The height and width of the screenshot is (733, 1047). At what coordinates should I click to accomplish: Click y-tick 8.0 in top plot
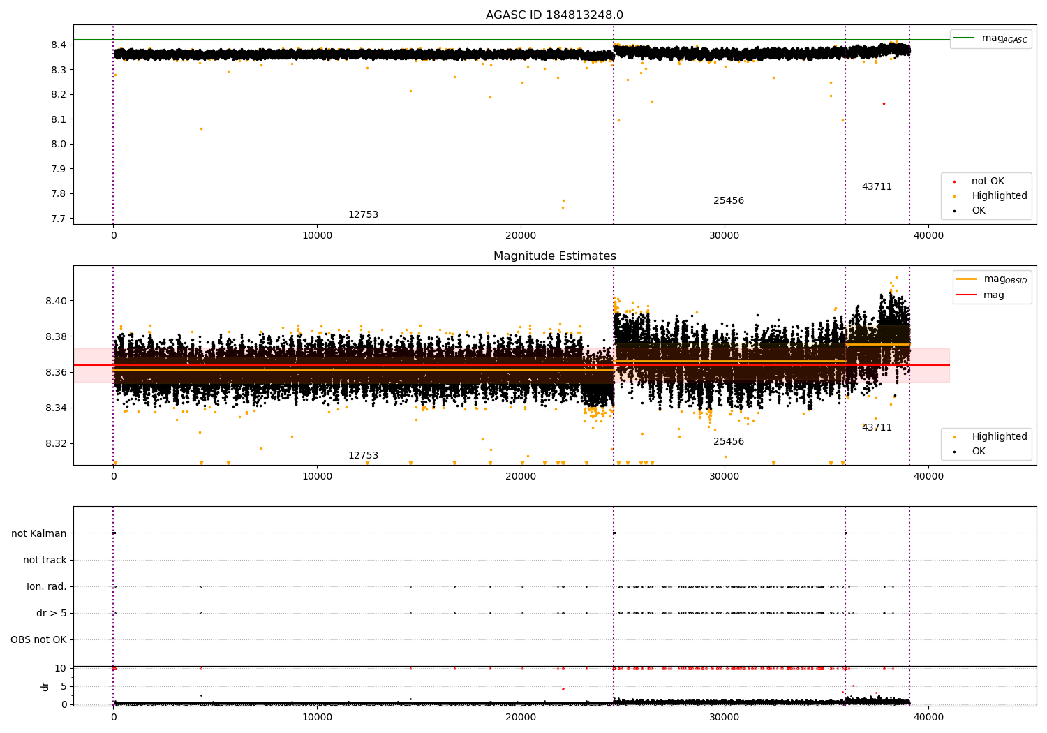coord(58,144)
